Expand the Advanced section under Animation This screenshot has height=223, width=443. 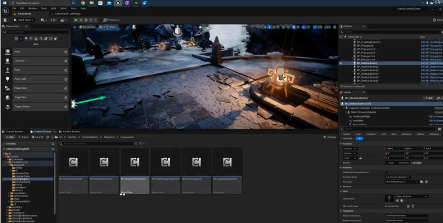pyautogui.click(x=341, y=186)
